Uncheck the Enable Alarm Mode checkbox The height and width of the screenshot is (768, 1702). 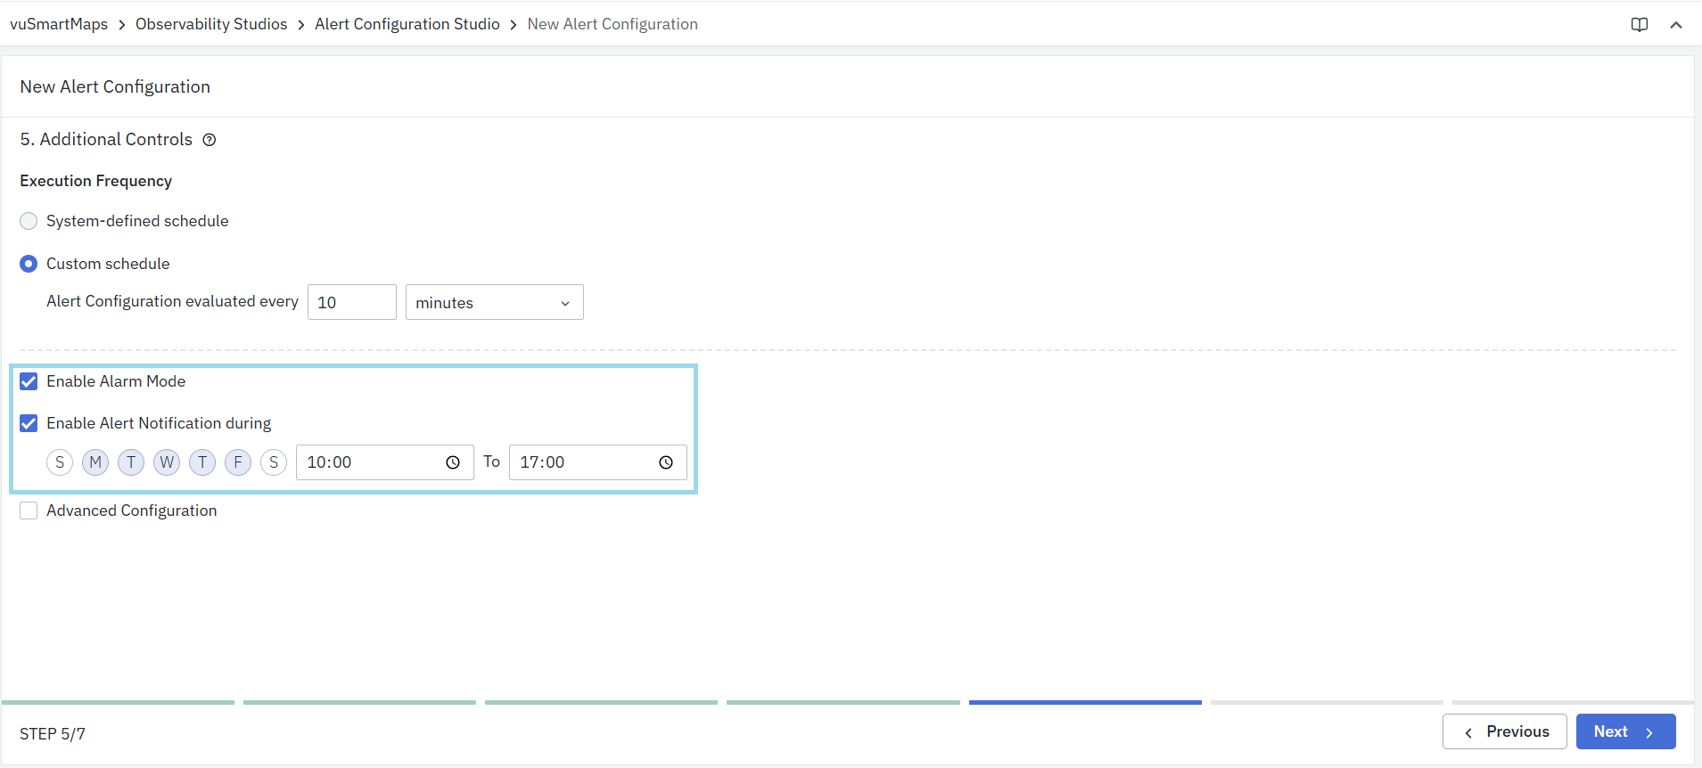[x=29, y=381]
